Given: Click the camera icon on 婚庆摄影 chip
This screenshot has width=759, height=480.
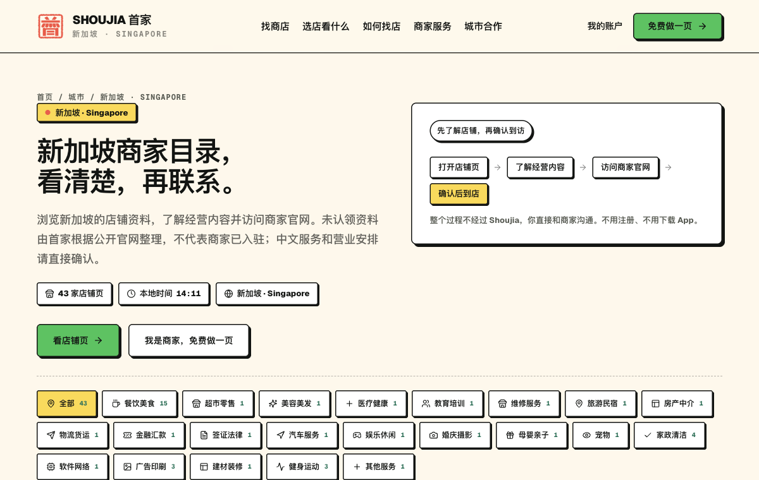Looking at the screenshot, I should click(433, 435).
